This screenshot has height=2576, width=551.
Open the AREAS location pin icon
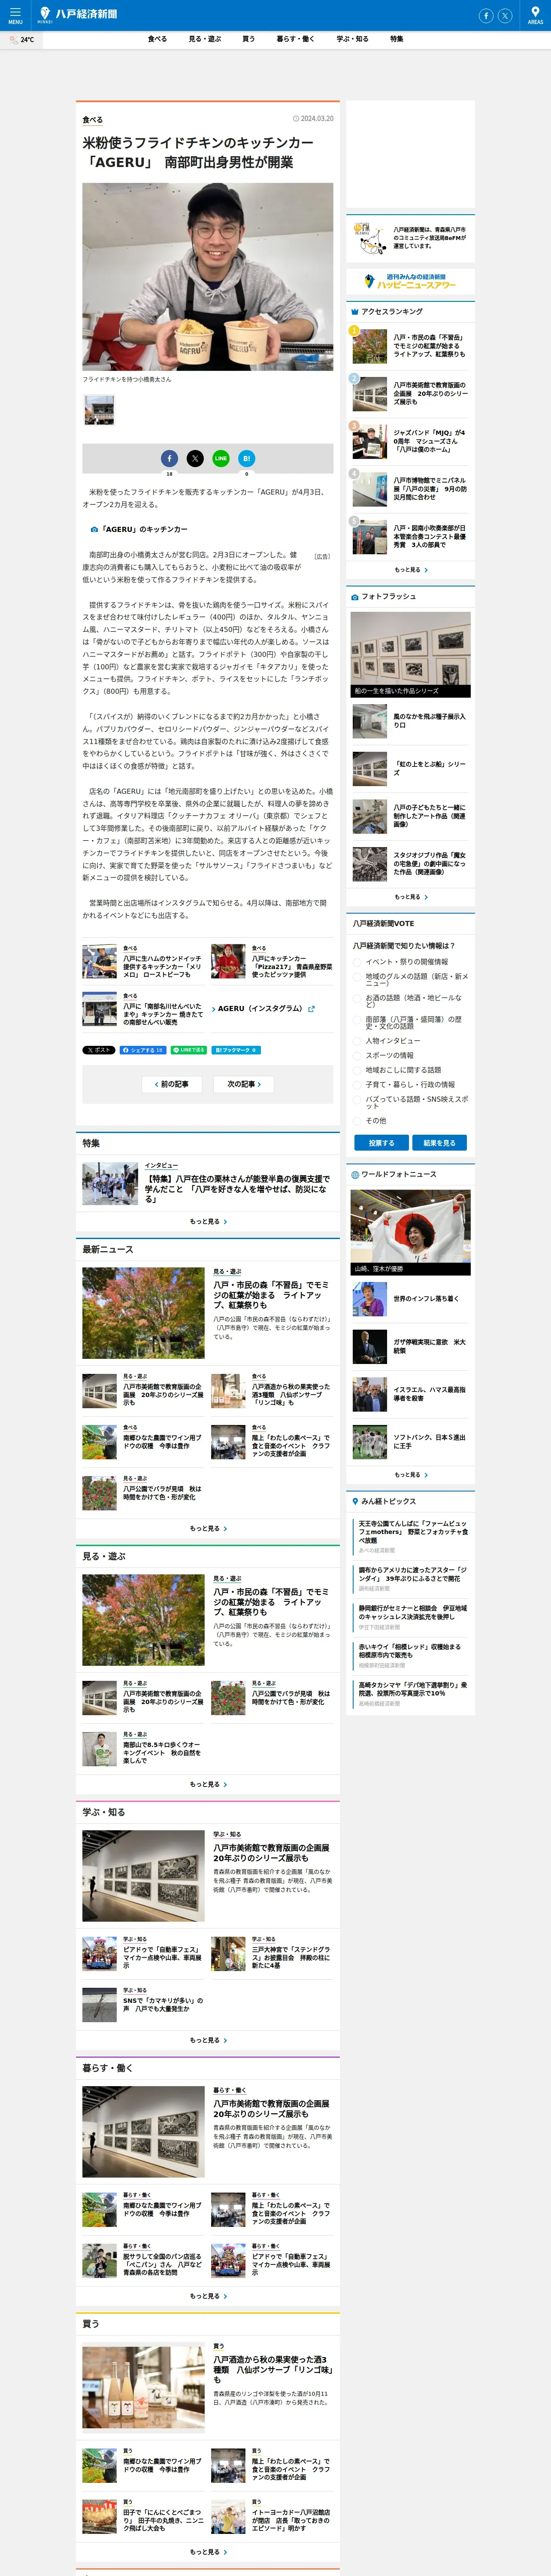point(535,15)
